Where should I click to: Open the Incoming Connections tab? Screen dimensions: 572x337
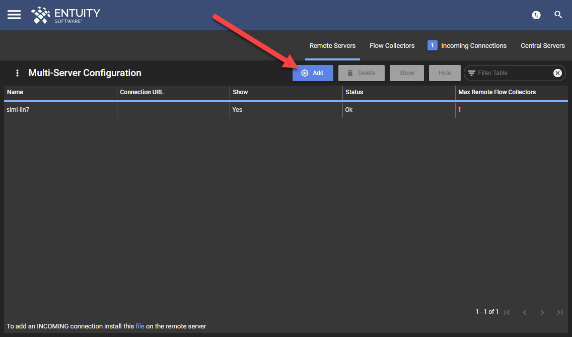(x=467, y=46)
